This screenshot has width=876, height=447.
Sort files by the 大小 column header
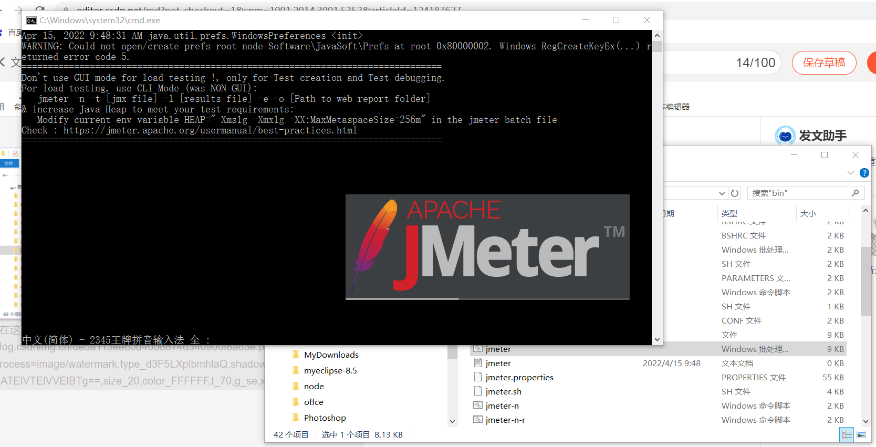pyautogui.click(x=808, y=213)
